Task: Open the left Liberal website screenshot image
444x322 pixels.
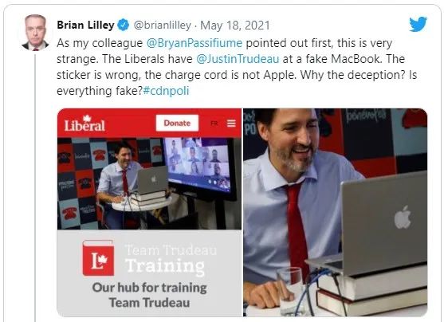Action: coord(149,212)
